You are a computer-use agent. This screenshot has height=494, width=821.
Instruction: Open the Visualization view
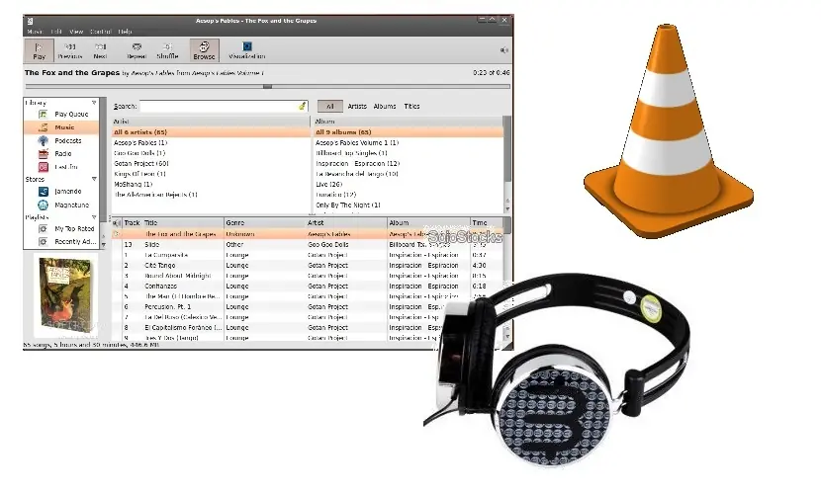click(x=246, y=50)
